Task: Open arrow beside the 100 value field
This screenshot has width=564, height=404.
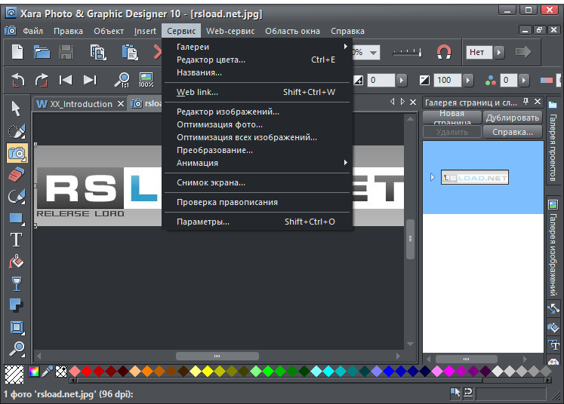Action: [x=468, y=80]
